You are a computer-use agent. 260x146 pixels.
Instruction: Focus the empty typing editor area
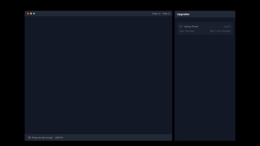coord(98,75)
